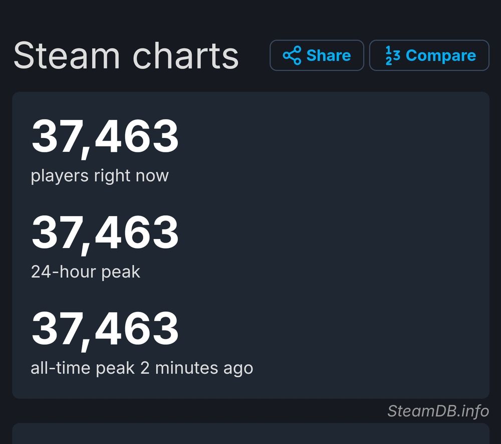Click the "24-hour peak" label
The height and width of the screenshot is (444, 501).
tap(86, 271)
